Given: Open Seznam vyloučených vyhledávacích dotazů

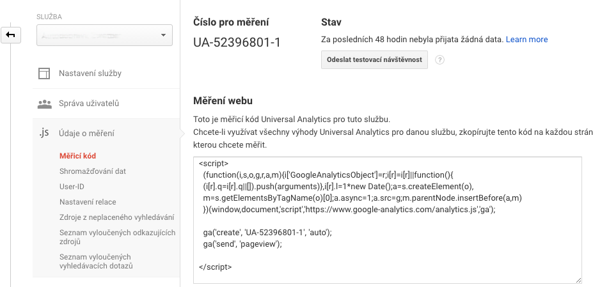Looking at the screenshot, I should coord(96,261).
